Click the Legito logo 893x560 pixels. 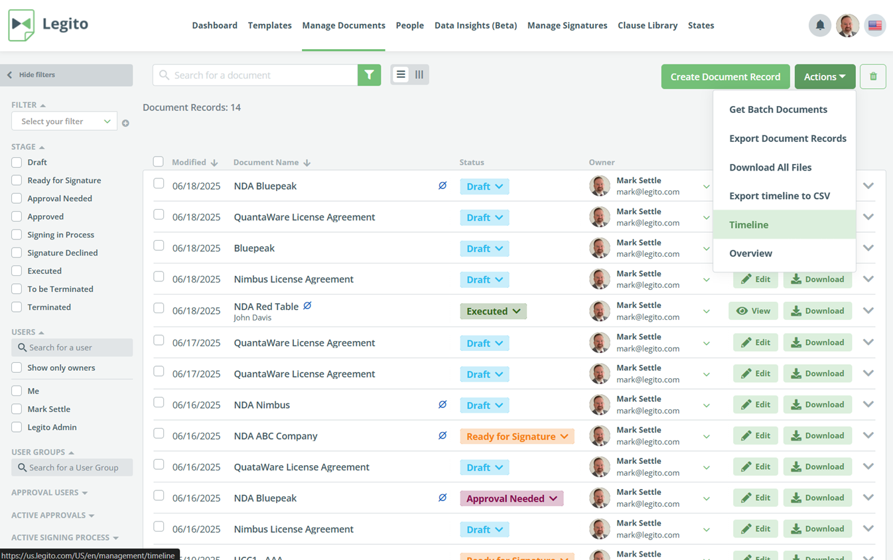(x=48, y=25)
